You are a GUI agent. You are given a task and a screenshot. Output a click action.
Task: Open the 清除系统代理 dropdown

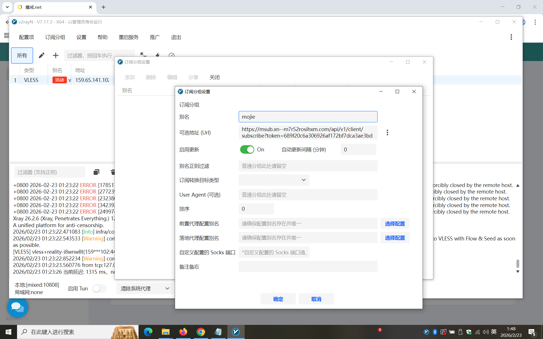[x=145, y=288]
